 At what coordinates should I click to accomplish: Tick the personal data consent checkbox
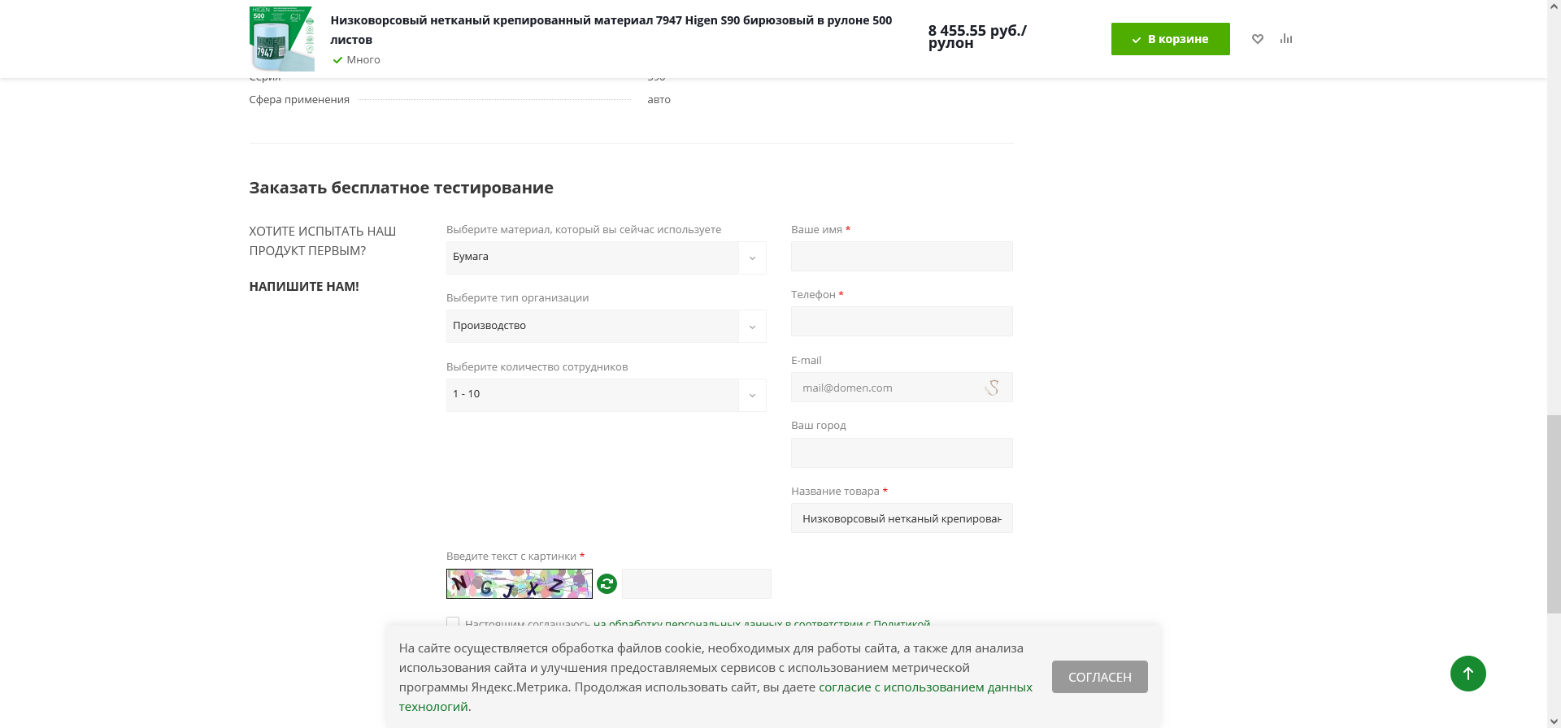click(x=453, y=622)
